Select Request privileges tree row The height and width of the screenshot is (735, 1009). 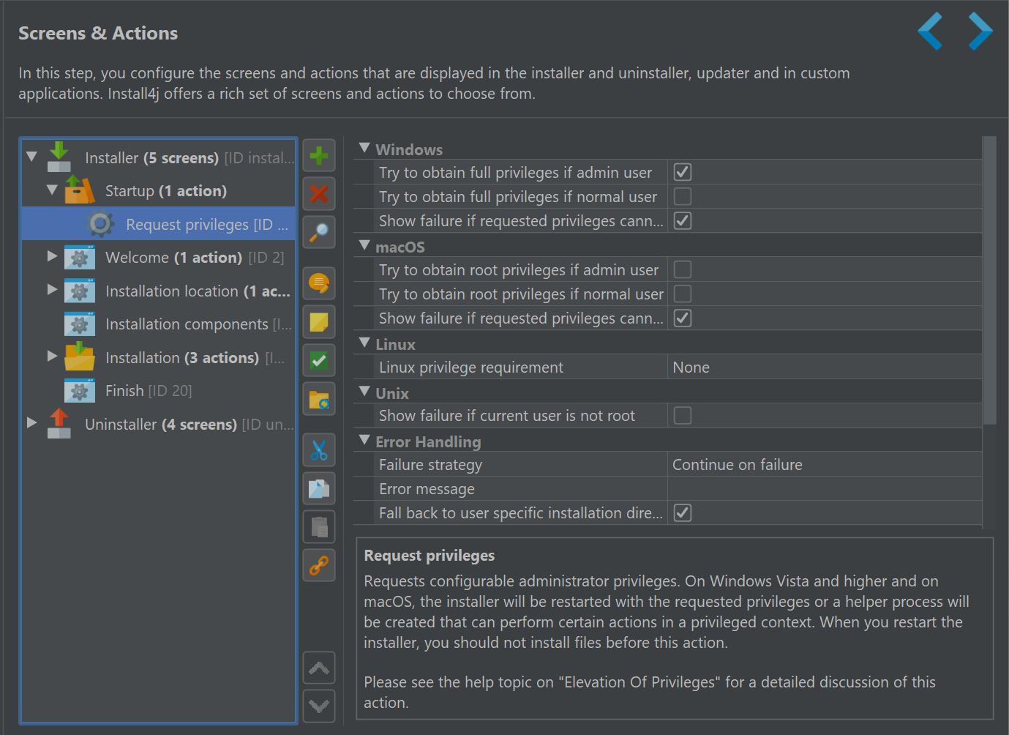[159, 224]
